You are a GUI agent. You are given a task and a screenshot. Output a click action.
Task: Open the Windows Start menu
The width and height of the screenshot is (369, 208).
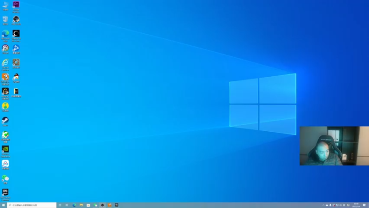click(3, 205)
